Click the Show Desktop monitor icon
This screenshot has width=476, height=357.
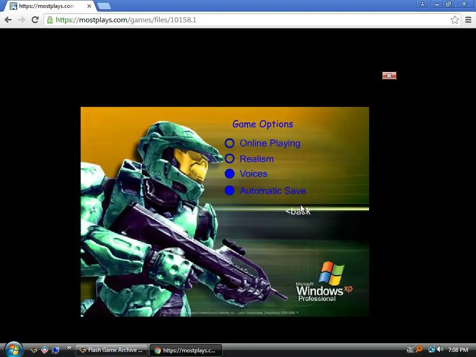(x=56, y=350)
